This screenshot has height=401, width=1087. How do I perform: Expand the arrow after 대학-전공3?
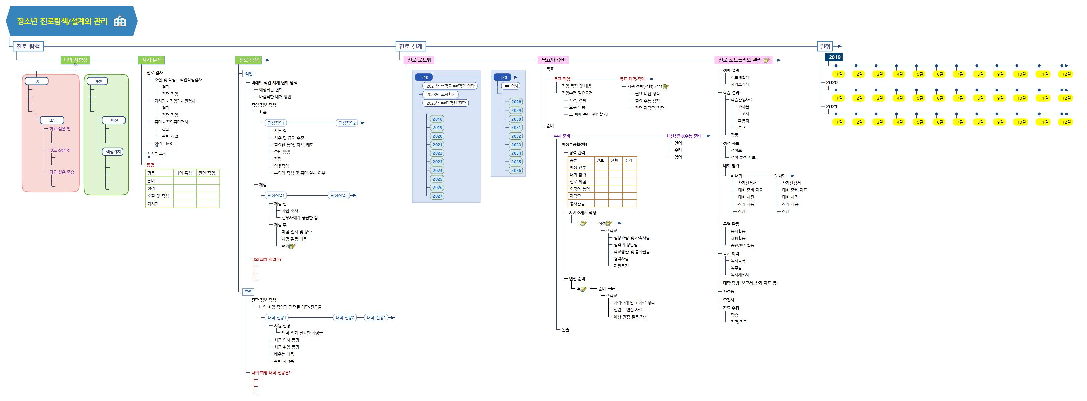point(392,318)
